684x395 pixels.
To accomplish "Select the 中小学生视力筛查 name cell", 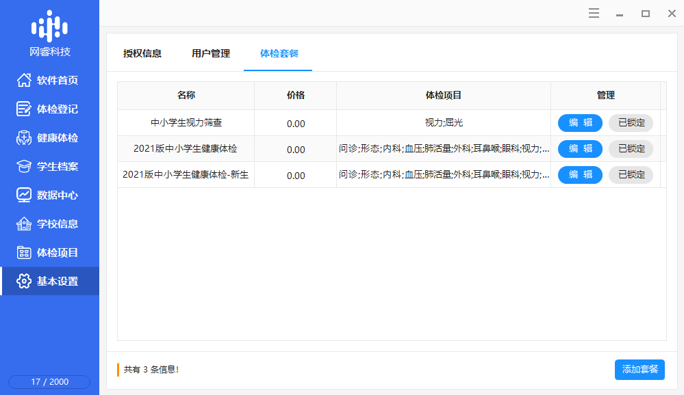I will 186,123.
